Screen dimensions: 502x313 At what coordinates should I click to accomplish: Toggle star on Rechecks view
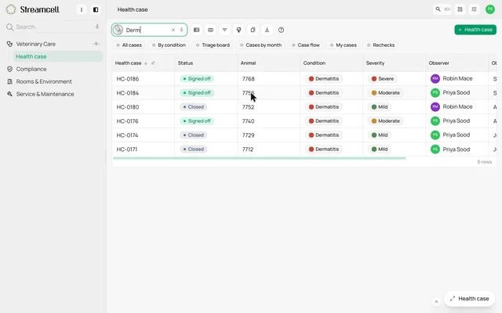click(x=369, y=45)
